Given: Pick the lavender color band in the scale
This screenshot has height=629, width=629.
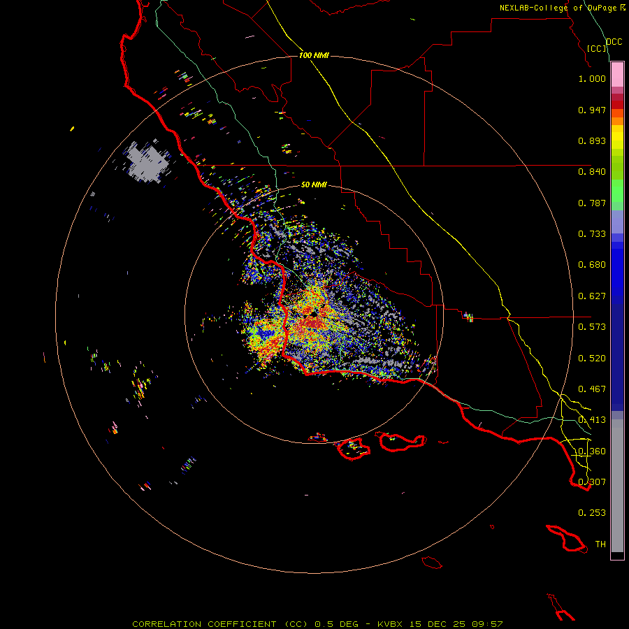Looking at the screenshot, I should point(617,222).
